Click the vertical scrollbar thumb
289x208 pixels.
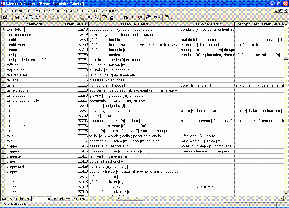pyautogui.click(x=286, y=58)
